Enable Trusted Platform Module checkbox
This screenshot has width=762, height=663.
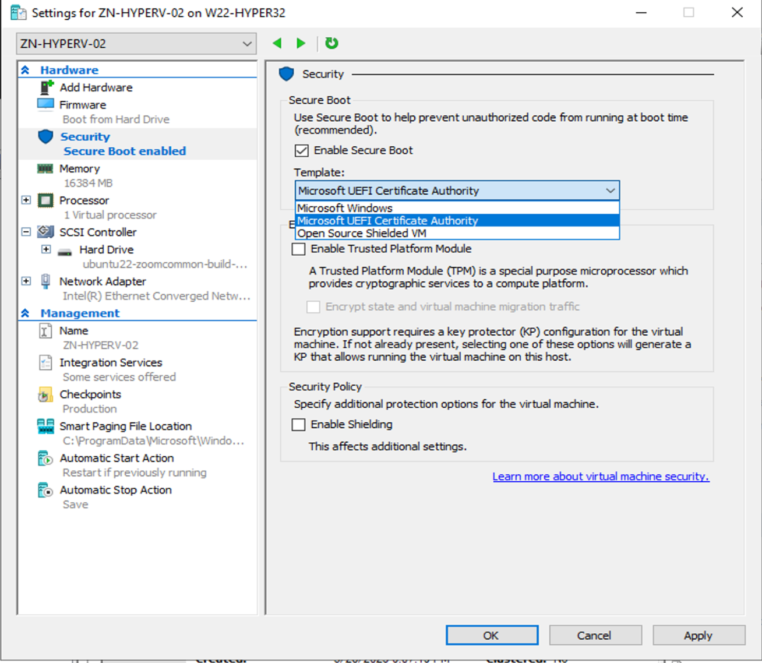[x=299, y=249]
